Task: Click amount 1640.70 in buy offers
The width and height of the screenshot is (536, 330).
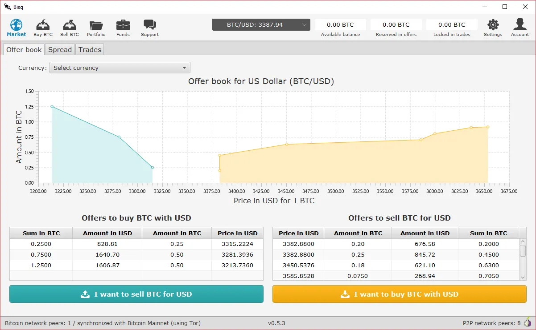Action: coord(107,255)
